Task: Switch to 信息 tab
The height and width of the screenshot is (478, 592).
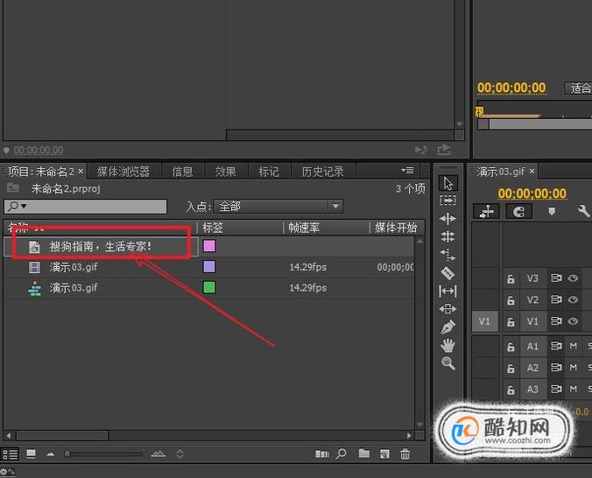Action: 183,172
